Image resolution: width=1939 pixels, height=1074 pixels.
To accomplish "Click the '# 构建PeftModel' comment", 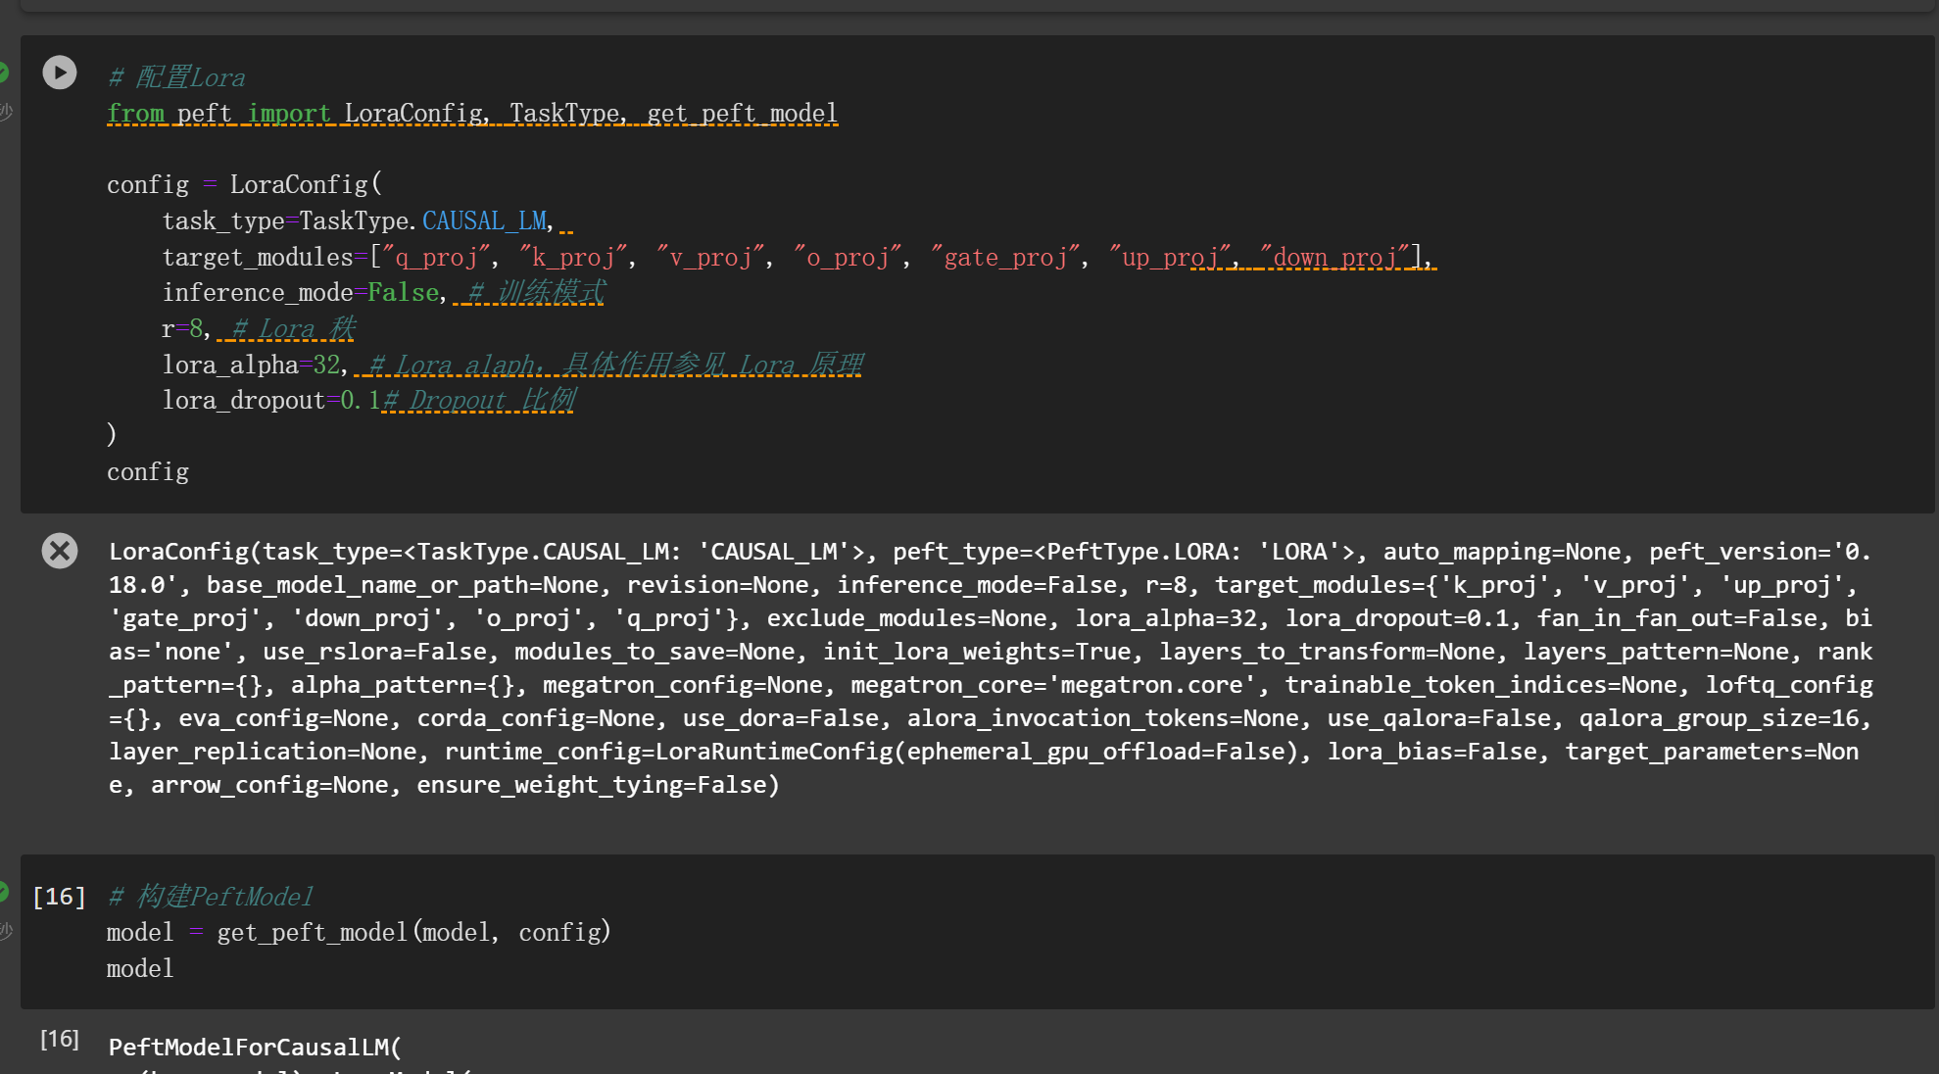I will pos(211,897).
